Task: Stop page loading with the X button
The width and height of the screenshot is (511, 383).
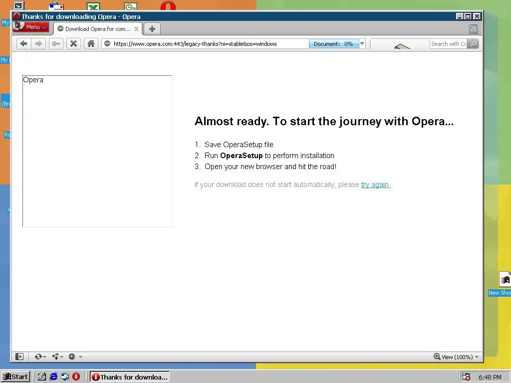Action: pos(74,44)
